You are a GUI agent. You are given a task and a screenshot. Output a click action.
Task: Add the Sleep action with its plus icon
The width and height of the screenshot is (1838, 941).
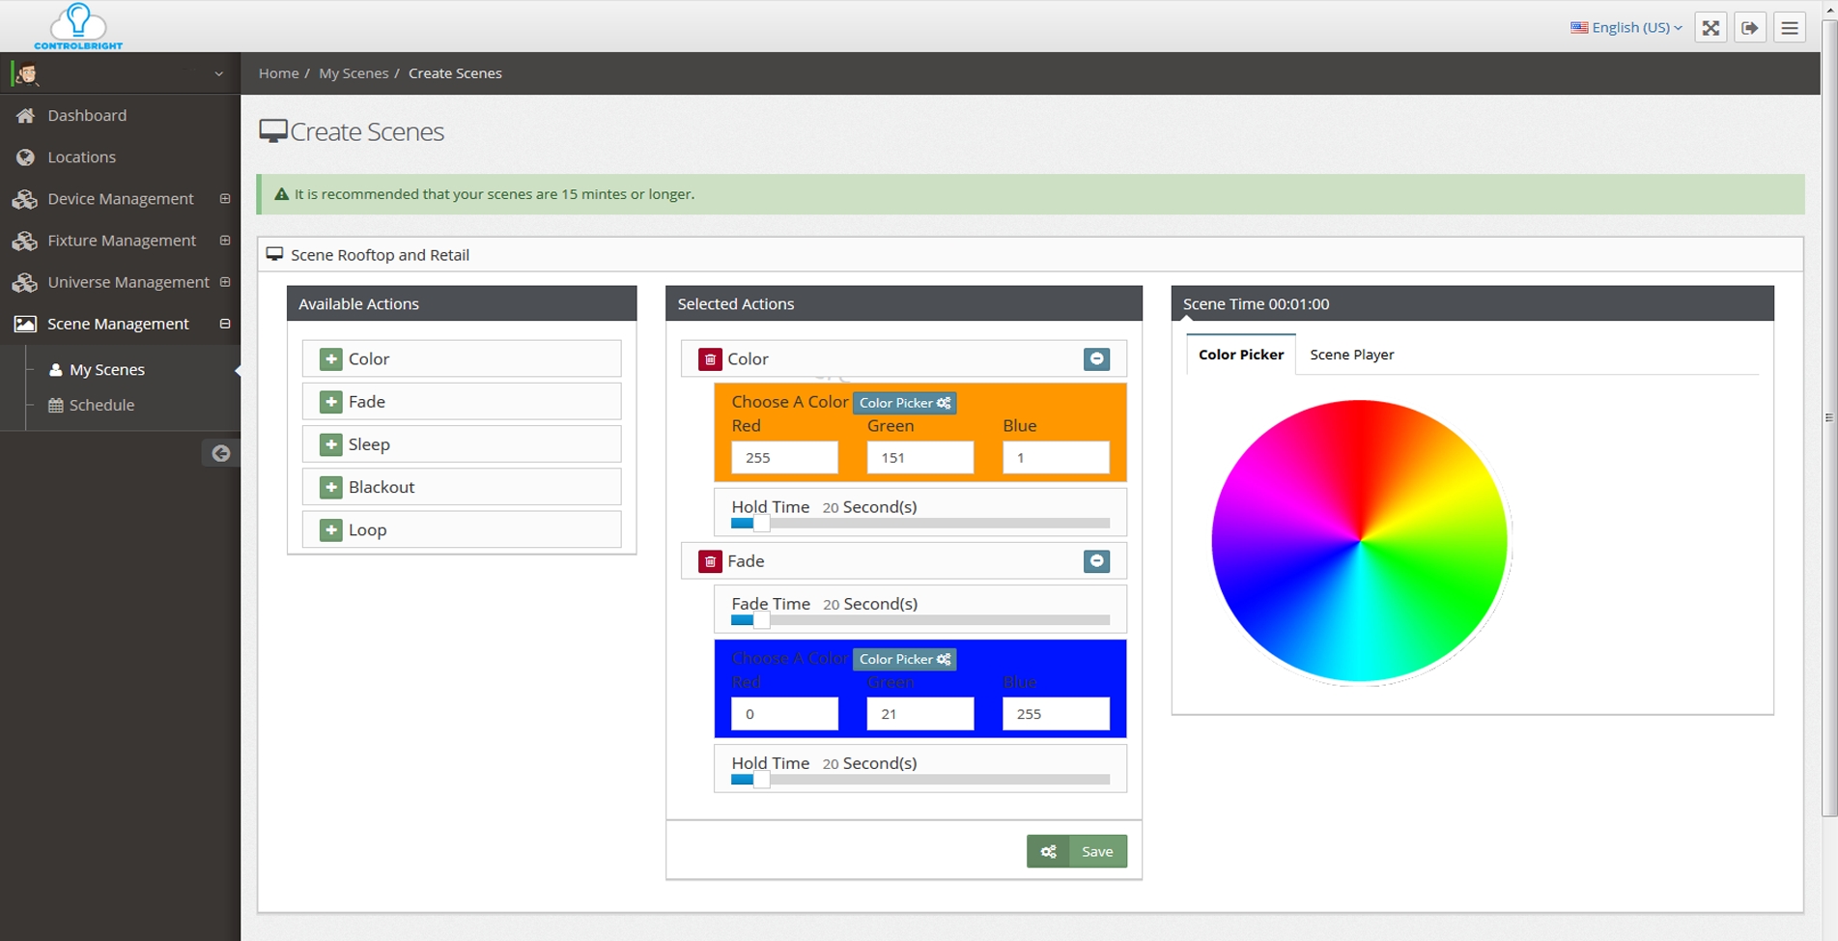pos(332,443)
